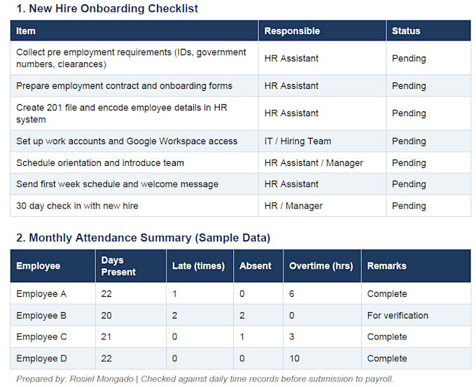The width and height of the screenshot is (476, 387).
Task: Select the 'Employee C' cell
Action: 52,337
